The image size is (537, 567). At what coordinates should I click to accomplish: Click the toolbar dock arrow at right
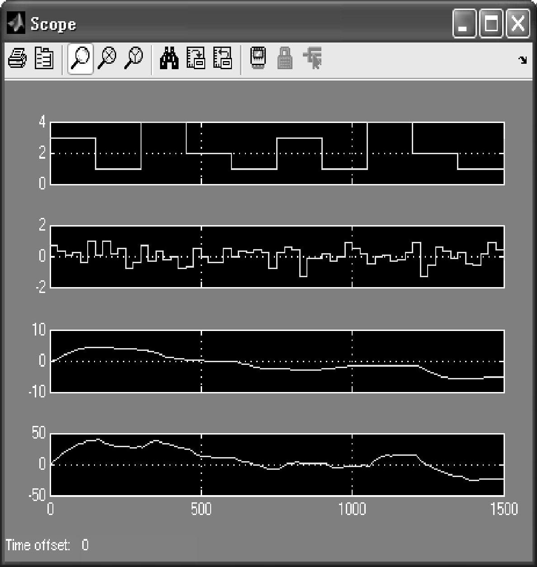(x=523, y=60)
